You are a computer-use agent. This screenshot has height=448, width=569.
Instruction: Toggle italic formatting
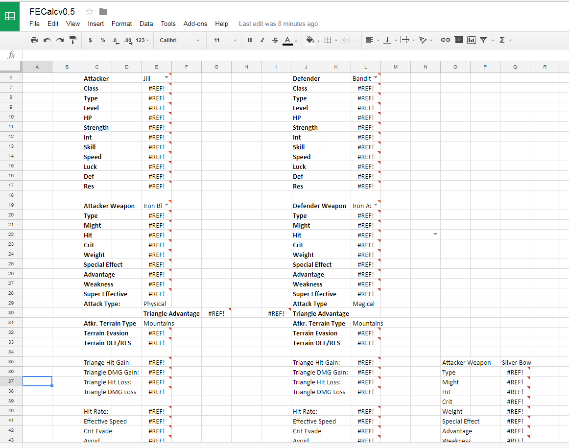262,40
